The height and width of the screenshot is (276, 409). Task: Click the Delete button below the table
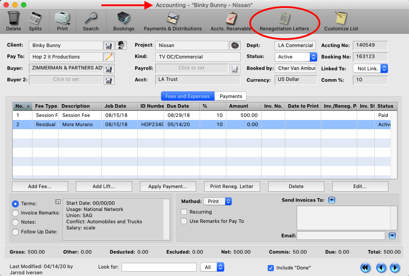[x=296, y=186]
